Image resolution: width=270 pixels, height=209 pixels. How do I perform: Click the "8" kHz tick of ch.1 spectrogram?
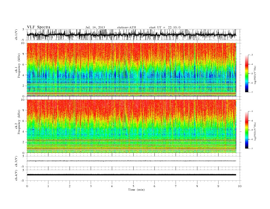[x=24, y=54]
